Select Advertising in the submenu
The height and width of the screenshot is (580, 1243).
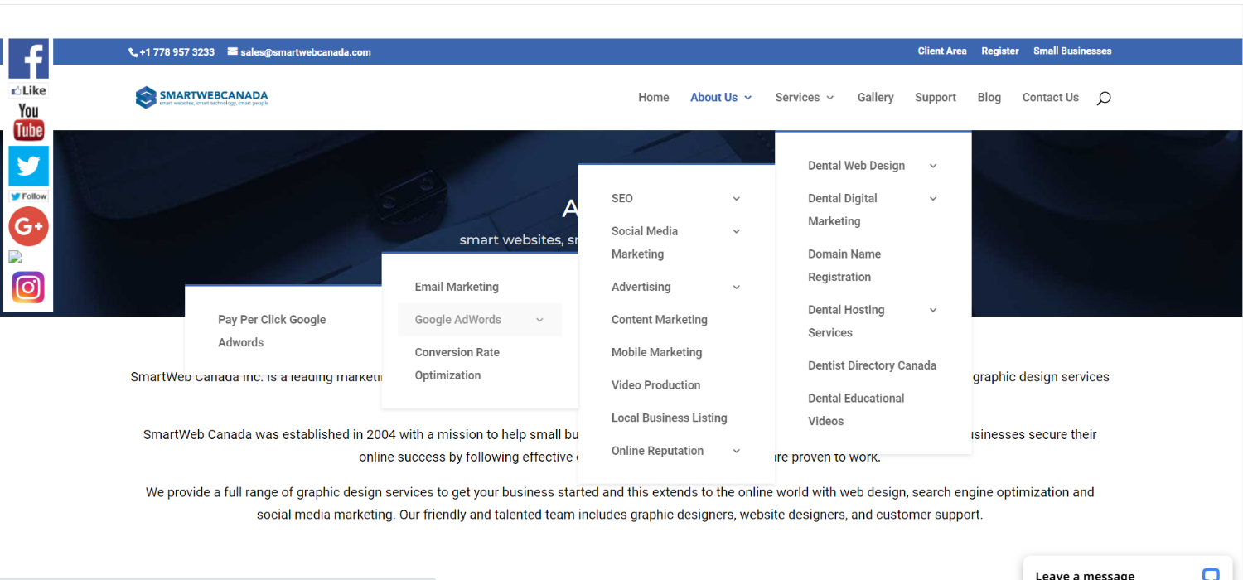pos(641,288)
